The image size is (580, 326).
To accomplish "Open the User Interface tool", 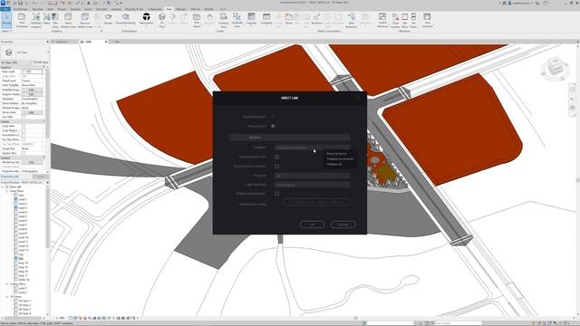I will click(x=427, y=20).
